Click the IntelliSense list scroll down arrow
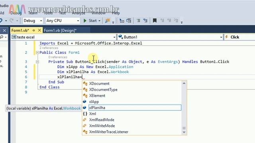255x143 pixels. click(184, 132)
